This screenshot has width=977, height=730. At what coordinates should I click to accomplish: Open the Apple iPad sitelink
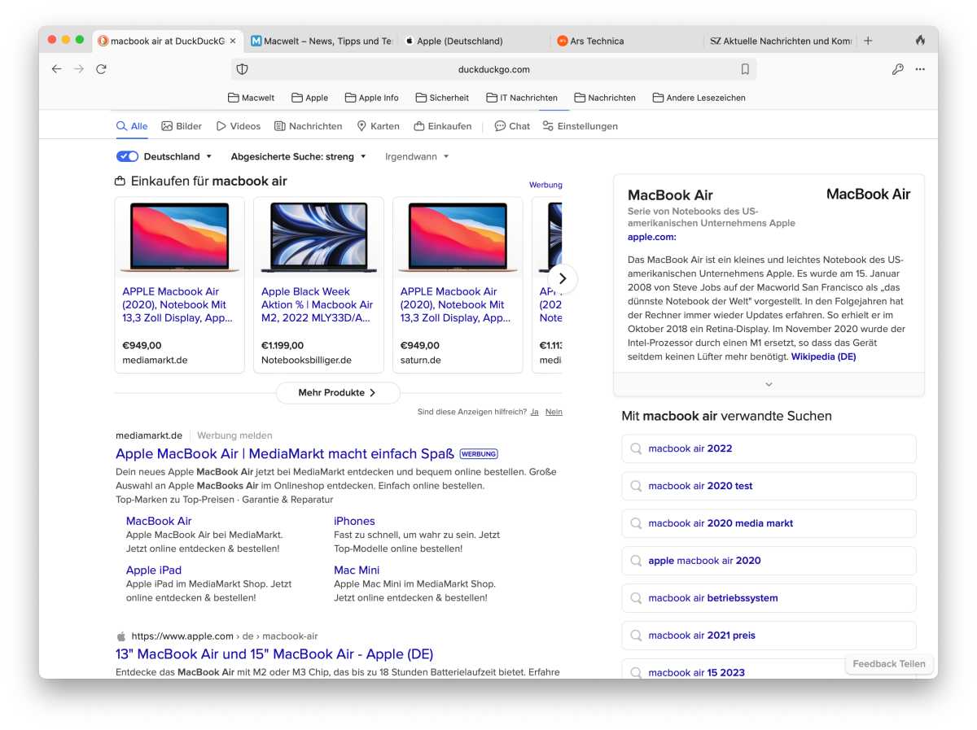(x=154, y=570)
